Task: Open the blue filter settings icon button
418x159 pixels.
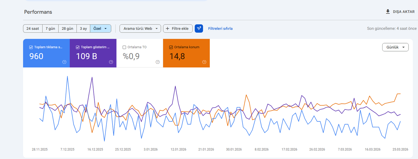Action: [199, 29]
